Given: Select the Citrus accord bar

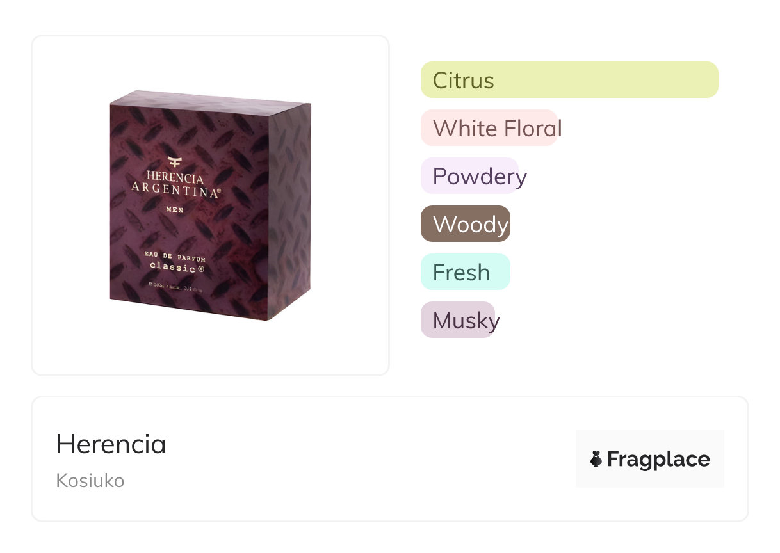Looking at the screenshot, I should coord(569,80).
